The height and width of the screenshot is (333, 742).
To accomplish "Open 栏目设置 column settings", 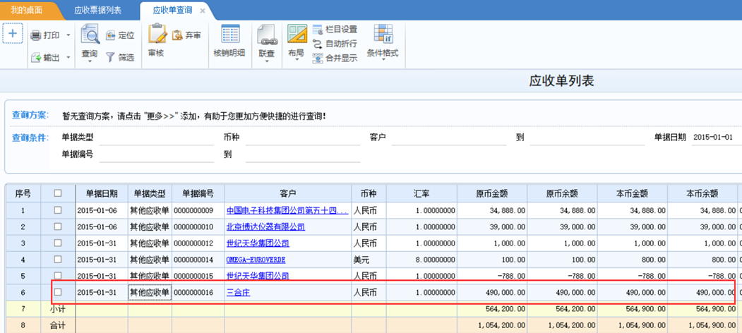I will [x=335, y=30].
